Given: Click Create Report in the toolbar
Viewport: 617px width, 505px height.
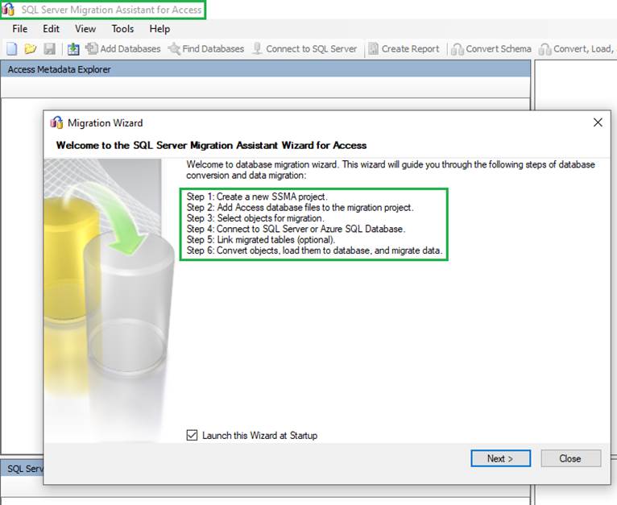Looking at the screenshot, I should [404, 48].
